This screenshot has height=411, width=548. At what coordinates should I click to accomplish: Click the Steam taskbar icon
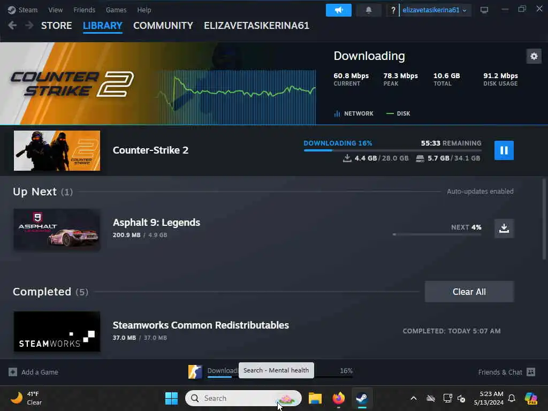pyautogui.click(x=362, y=398)
